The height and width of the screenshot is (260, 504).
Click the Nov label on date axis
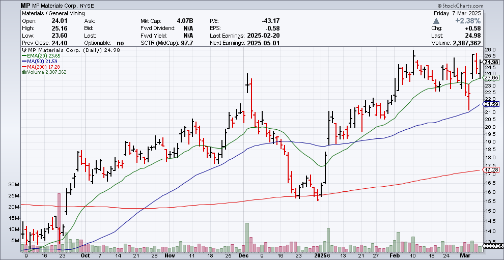tap(169, 256)
